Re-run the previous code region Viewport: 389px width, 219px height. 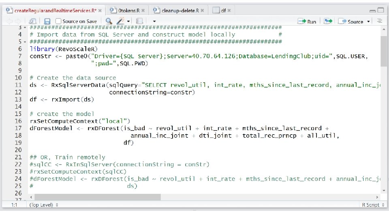[x=328, y=21]
